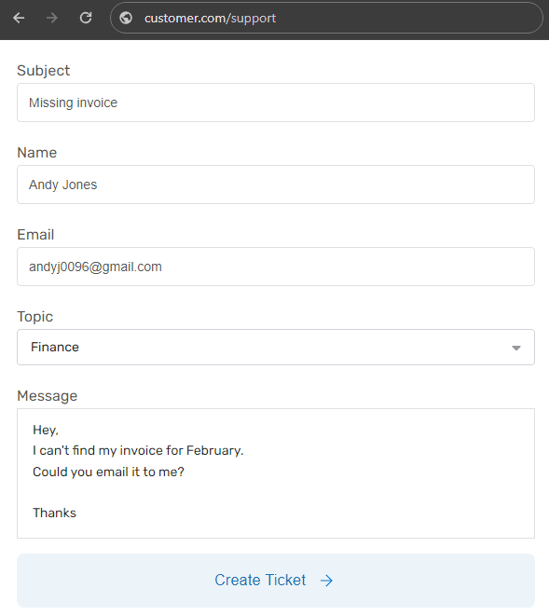Expand the Finance topic selector

click(276, 348)
